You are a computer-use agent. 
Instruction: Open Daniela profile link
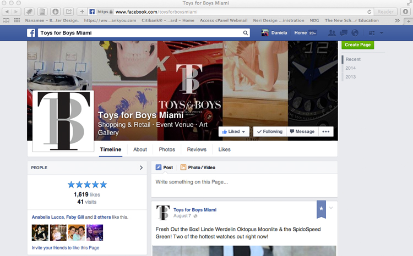[x=279, y=33]
